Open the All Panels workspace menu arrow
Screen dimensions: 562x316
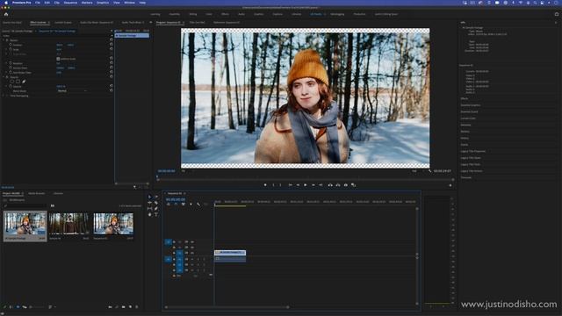pyautogui.click(x=325, y=14)
